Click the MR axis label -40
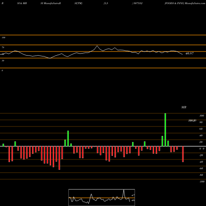The height and width of the screenshot is (206, 206). [201, 162]
